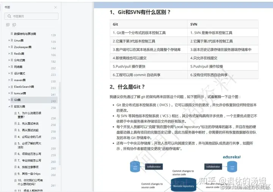
Task: Click the SVN table column header
Action: [223, 24]
